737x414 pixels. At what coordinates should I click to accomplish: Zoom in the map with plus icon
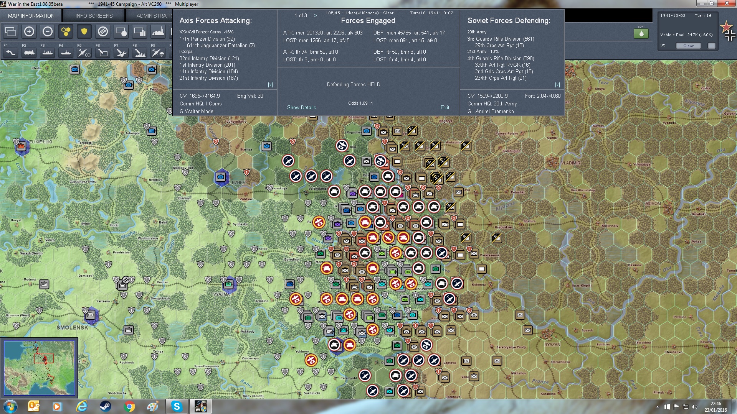(29, 31)
